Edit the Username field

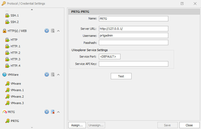pos(133,35)
